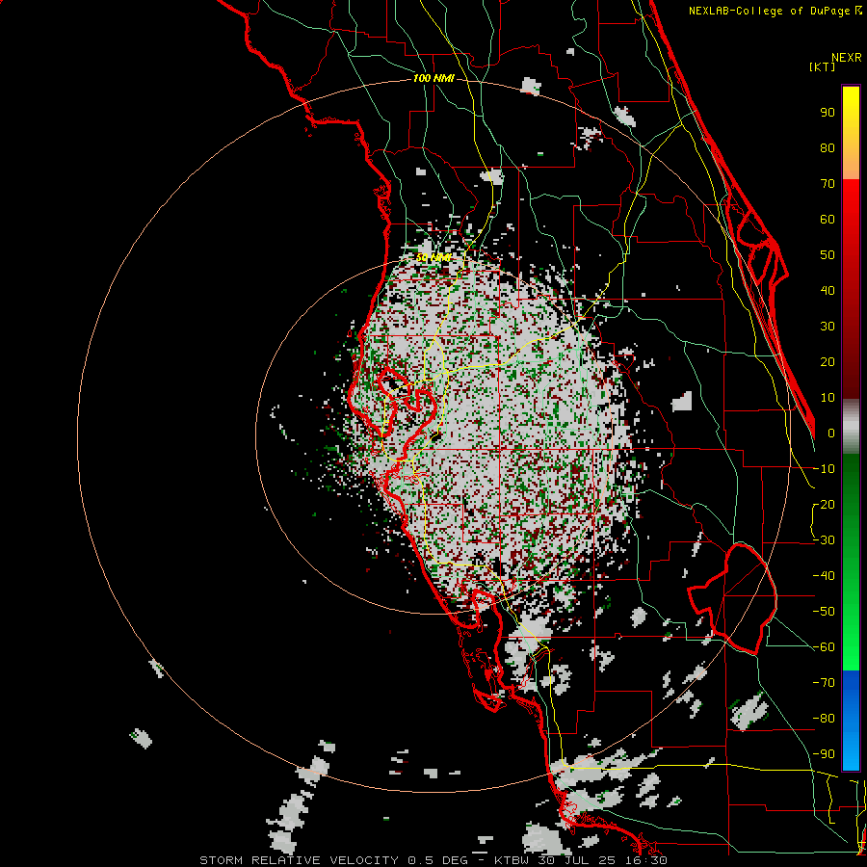Screen dimensions: 867x867
Task: Click the -80 scale label
Action: click(x=824, y=719)
